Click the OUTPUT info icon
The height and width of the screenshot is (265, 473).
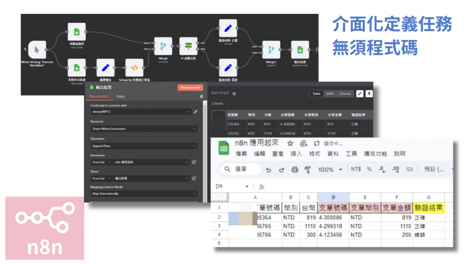click(x=234, y=94)
